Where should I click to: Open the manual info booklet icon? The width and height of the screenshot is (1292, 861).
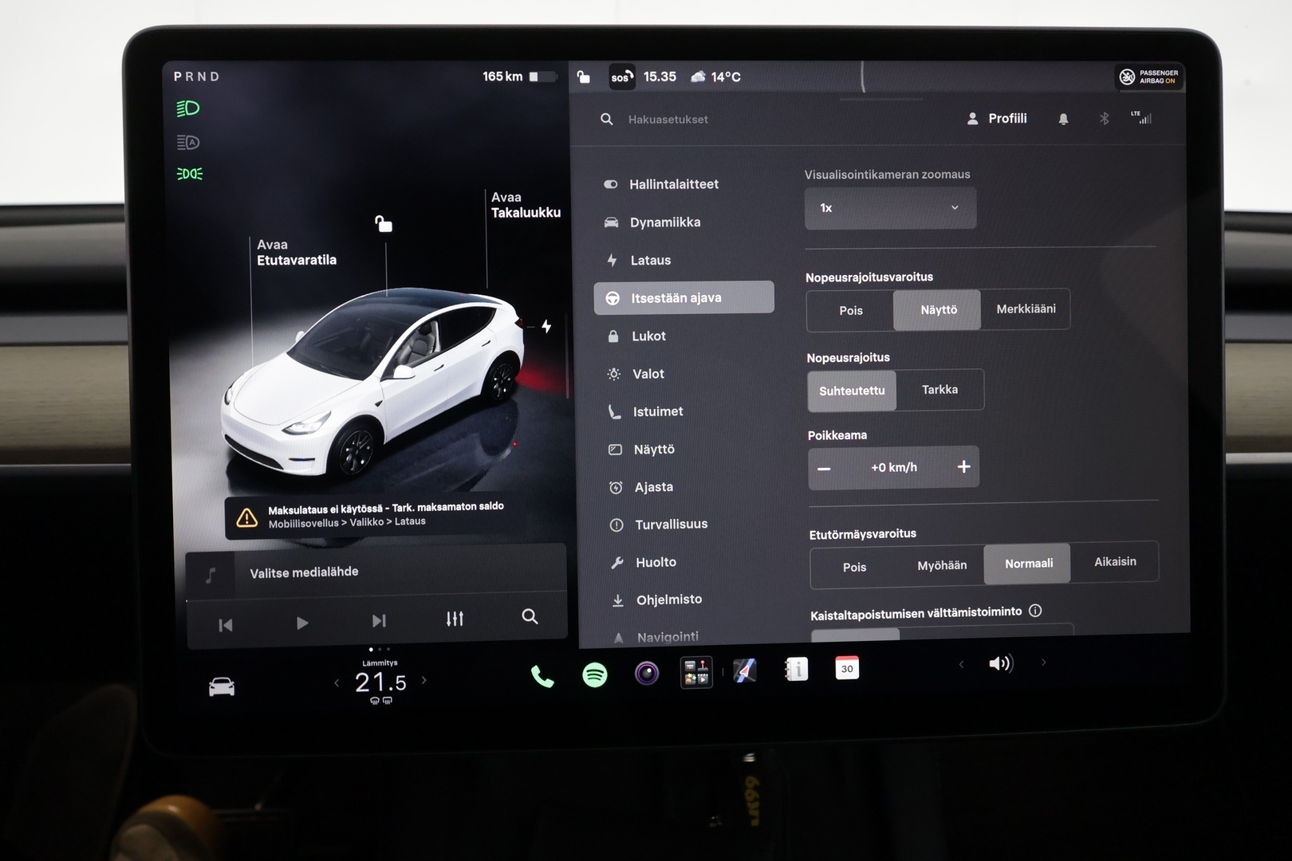pos(796,670)
